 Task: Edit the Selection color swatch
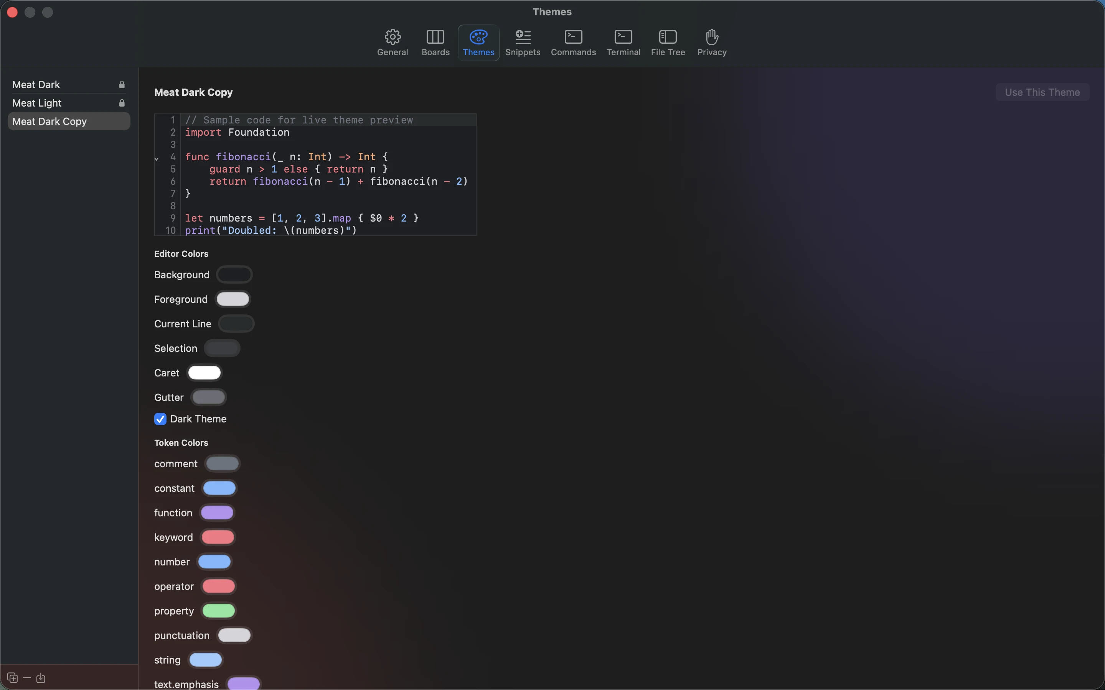222,348
